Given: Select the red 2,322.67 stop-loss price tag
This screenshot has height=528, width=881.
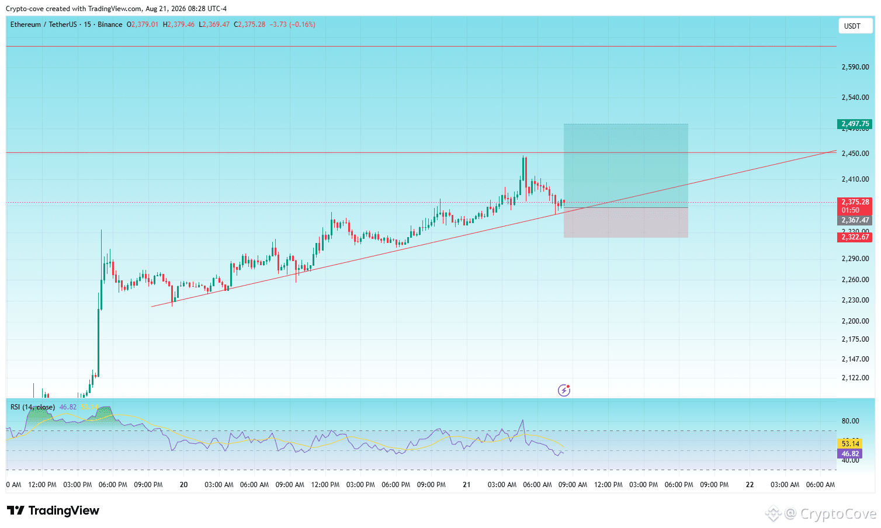Looking at the screenshot, I should click(x=855, y=237).
